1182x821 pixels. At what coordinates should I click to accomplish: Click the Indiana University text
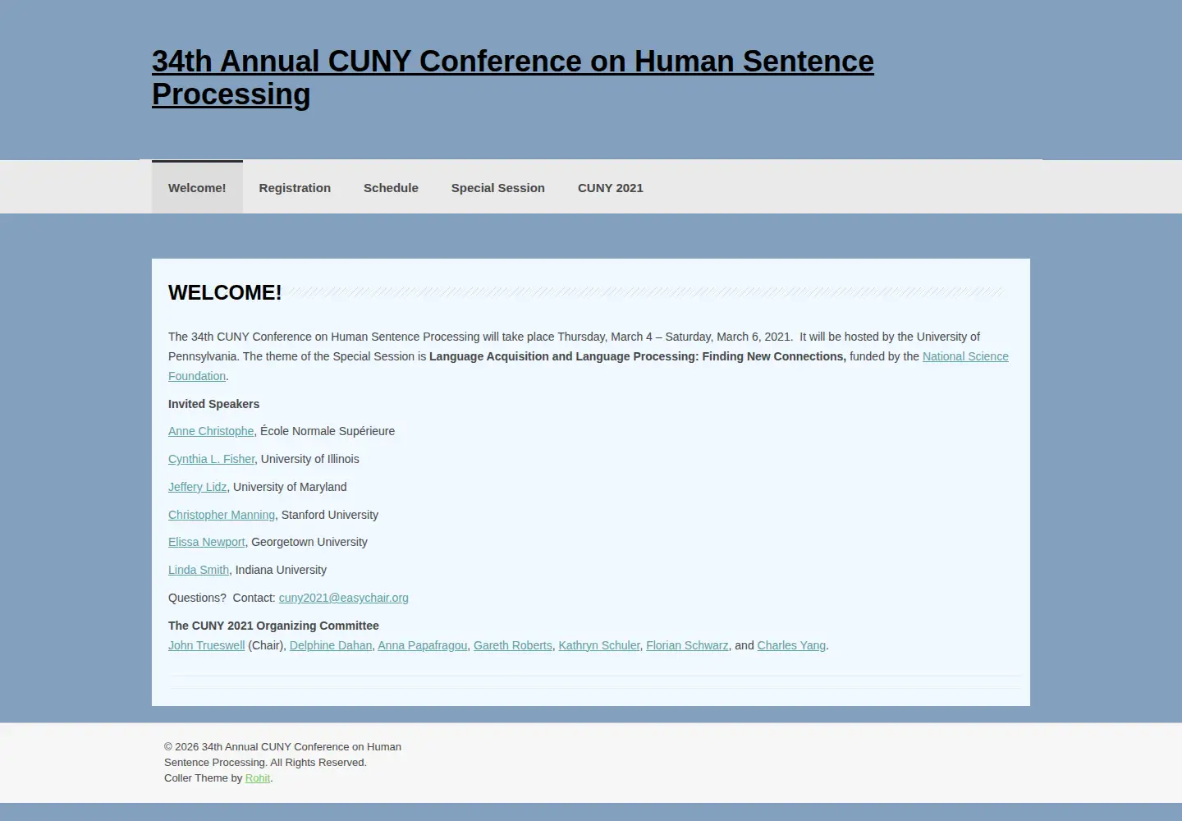point(281,570)
